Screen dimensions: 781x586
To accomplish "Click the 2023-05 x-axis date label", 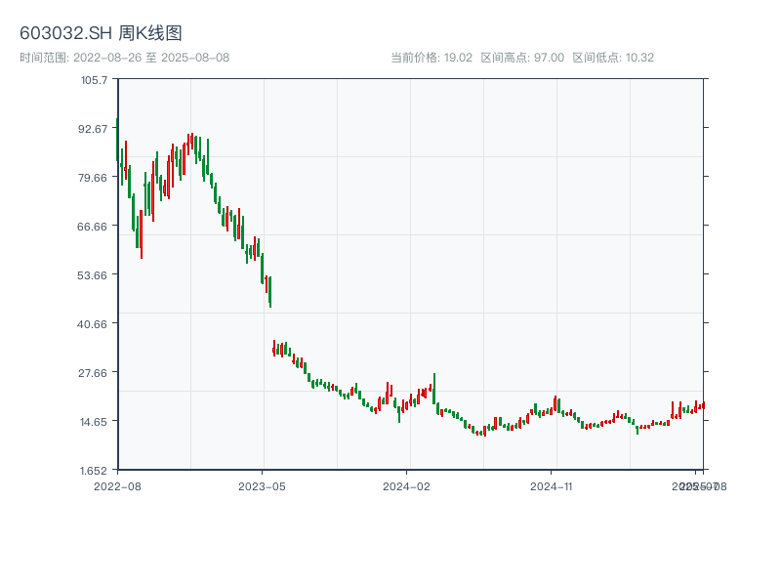I will (x=263, y=485).
